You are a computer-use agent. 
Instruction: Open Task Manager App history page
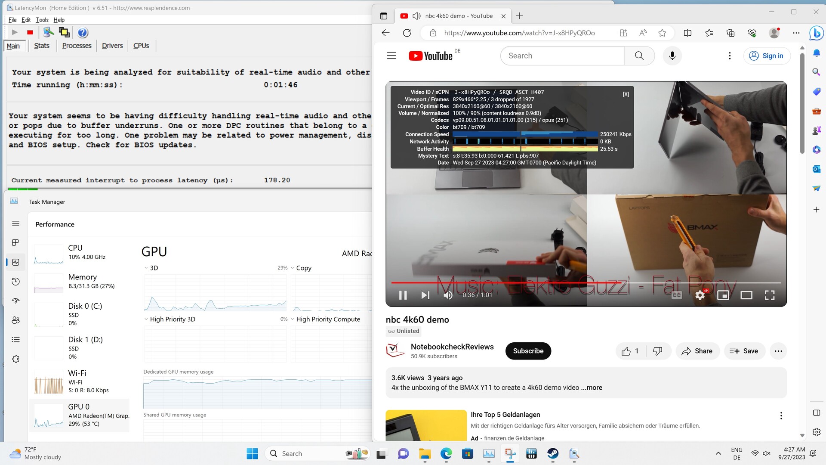16,282
